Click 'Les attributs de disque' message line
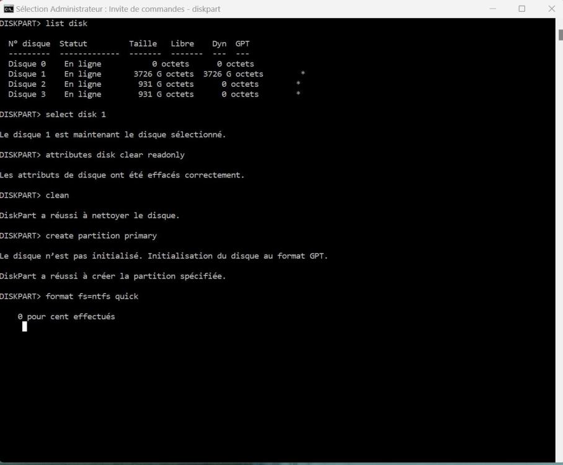This screenshot has width=563, height=465. click(x=122, y=175)
